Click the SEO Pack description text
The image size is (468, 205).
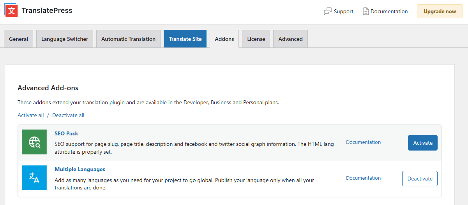(194, 148)
